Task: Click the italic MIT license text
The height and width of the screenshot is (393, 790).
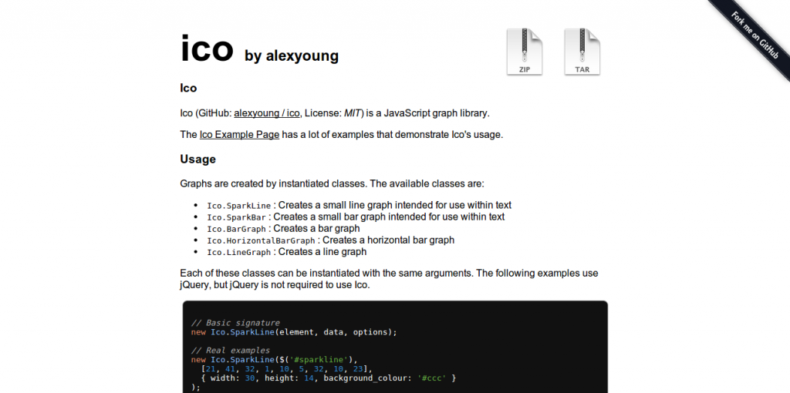Action: tap(353, 113)
